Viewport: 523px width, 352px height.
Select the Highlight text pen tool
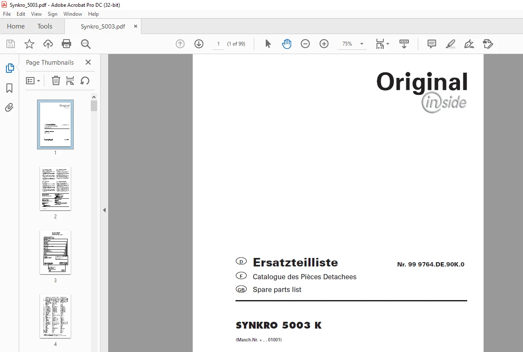tap(451, 44)
